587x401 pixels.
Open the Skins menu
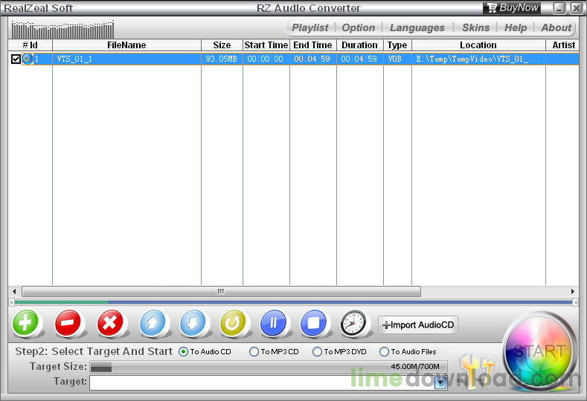click(475, 27)
